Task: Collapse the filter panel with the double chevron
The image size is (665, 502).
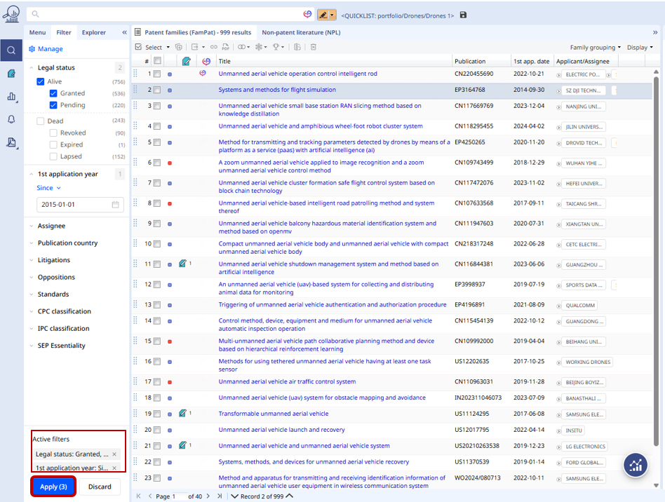Action: pyautogui.click(x=124, y=32)
